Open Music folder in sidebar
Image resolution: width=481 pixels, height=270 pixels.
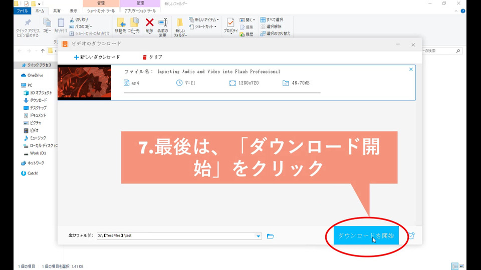point(35,138)
